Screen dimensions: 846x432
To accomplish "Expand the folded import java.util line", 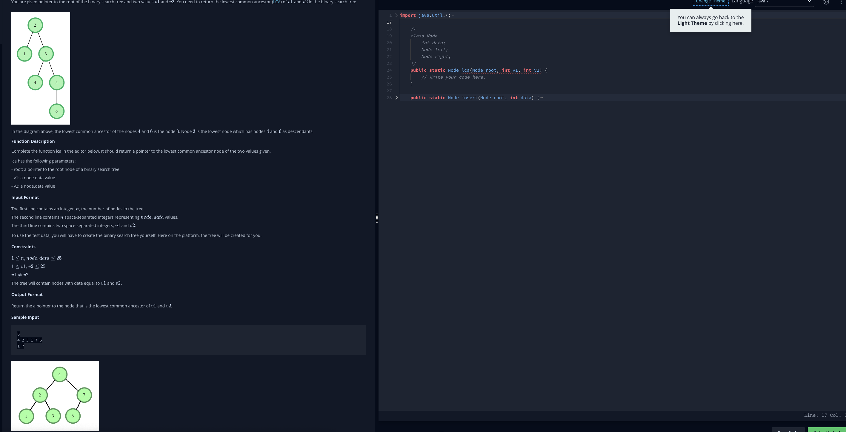I will [396, 15].
